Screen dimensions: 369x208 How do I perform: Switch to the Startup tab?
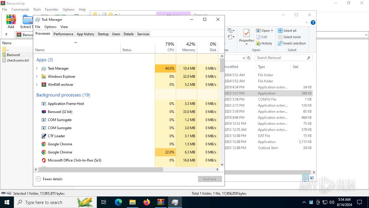click(103, 34)
